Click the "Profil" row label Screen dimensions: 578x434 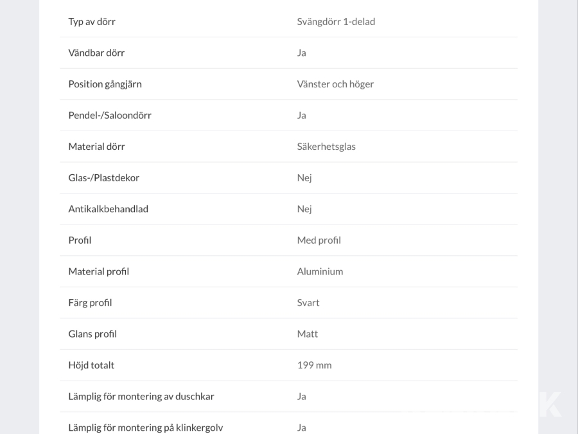[x=80, y=240]
